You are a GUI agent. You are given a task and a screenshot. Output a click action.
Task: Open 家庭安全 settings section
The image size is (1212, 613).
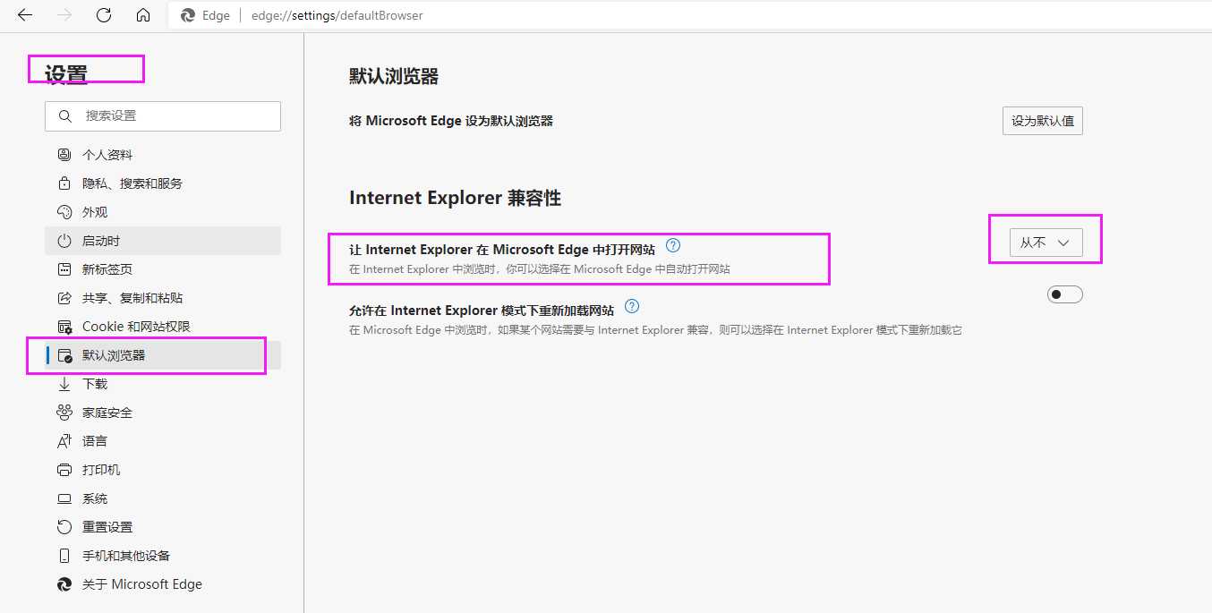(163, 413)
